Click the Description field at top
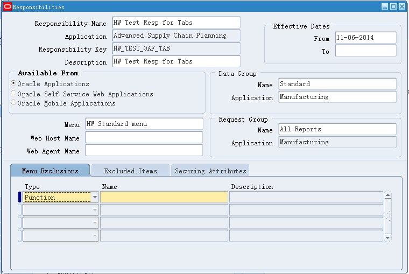 click(x=177, y=61)
